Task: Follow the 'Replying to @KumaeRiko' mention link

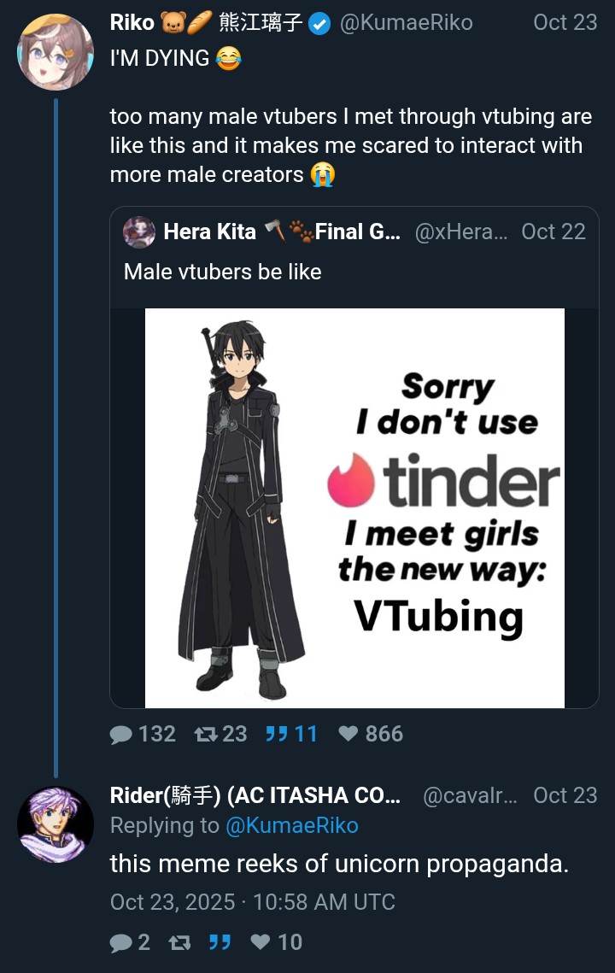Action: [291, 825]
